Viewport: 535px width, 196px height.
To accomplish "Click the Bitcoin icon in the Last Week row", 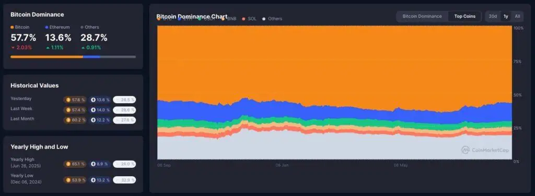I will 68,110.
